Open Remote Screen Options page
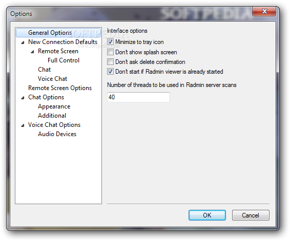This screenshot has height=241, width=290. 60,88
